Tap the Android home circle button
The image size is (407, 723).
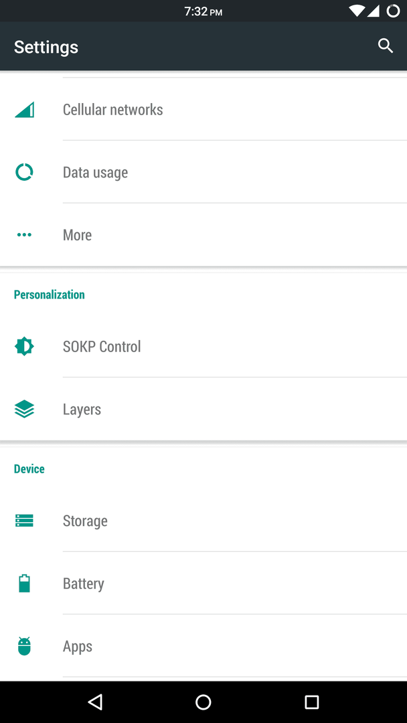(x=203, y=702)
